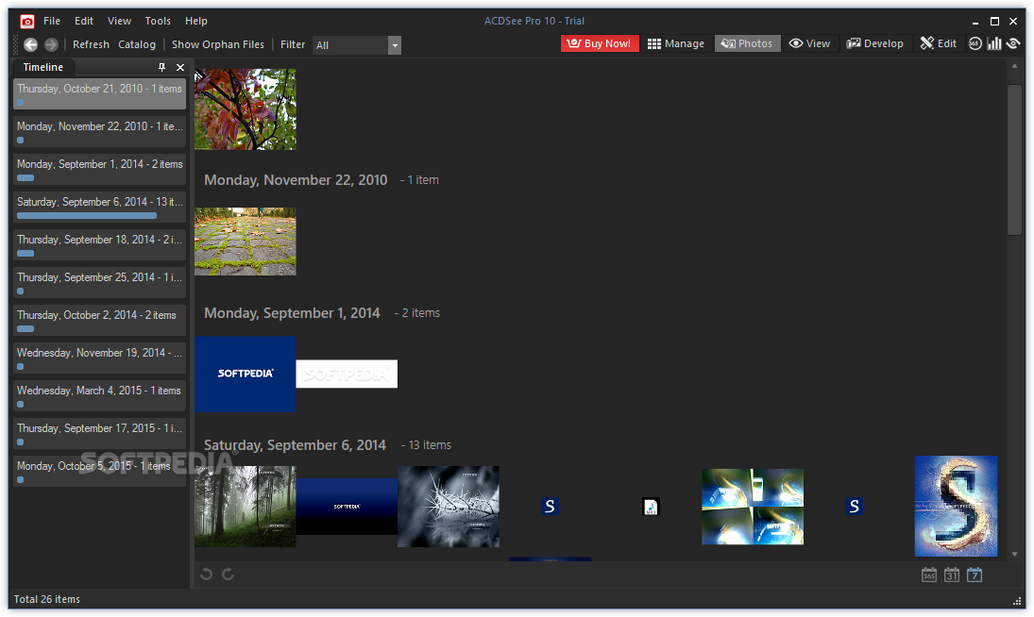Viewport: 1034px width, 617px height.
Task: Rotate right using the clockwise arrow
Action: [229, 575]
